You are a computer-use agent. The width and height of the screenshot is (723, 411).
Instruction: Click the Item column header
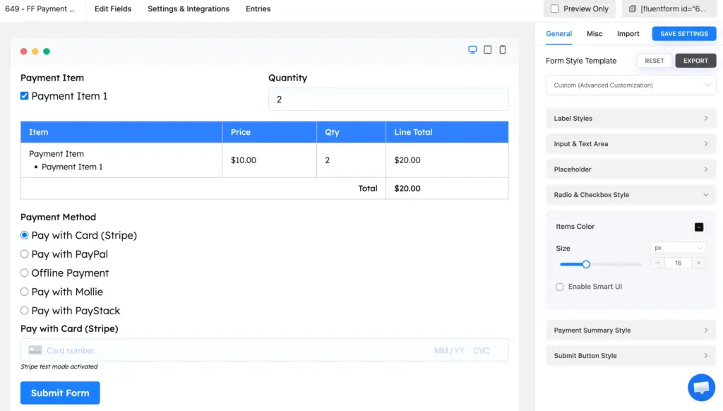tap(121, 132)
